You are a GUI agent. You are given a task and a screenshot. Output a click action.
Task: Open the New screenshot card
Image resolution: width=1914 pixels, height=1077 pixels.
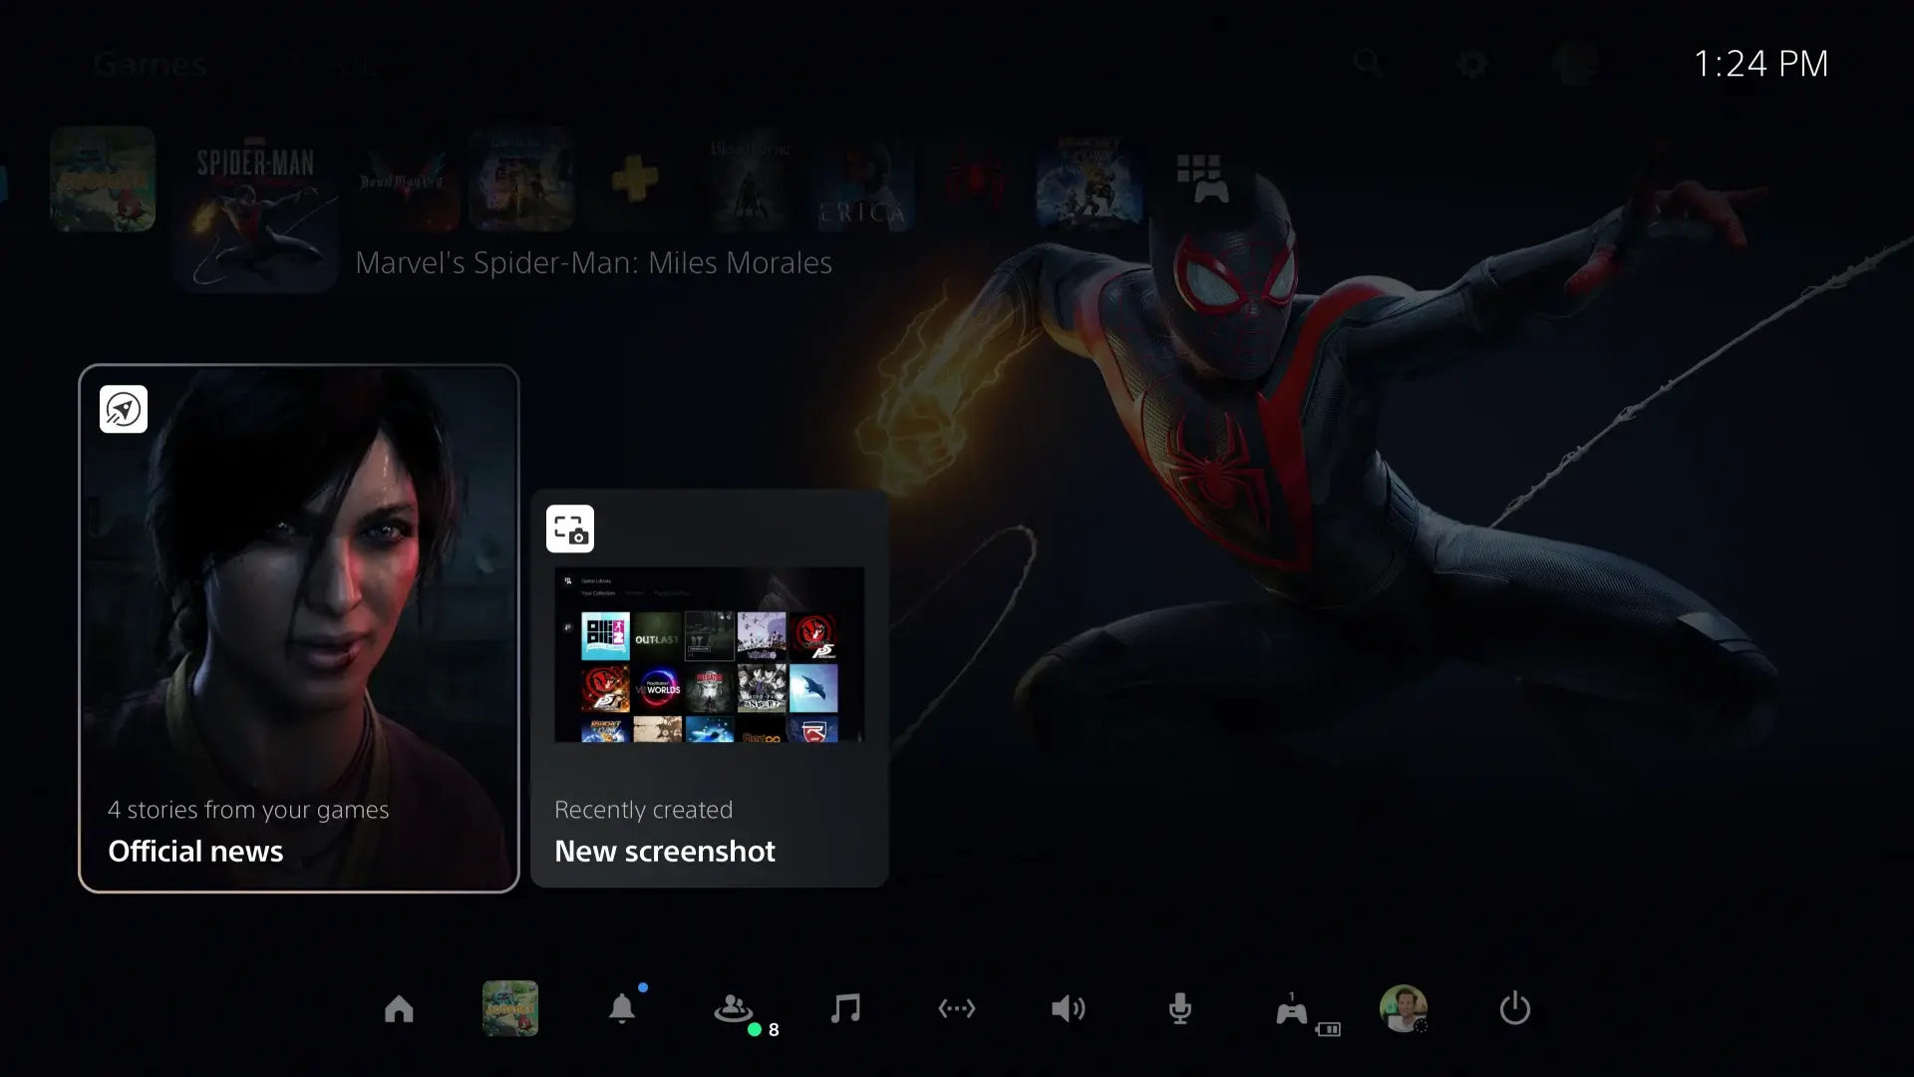click(709, 688)
